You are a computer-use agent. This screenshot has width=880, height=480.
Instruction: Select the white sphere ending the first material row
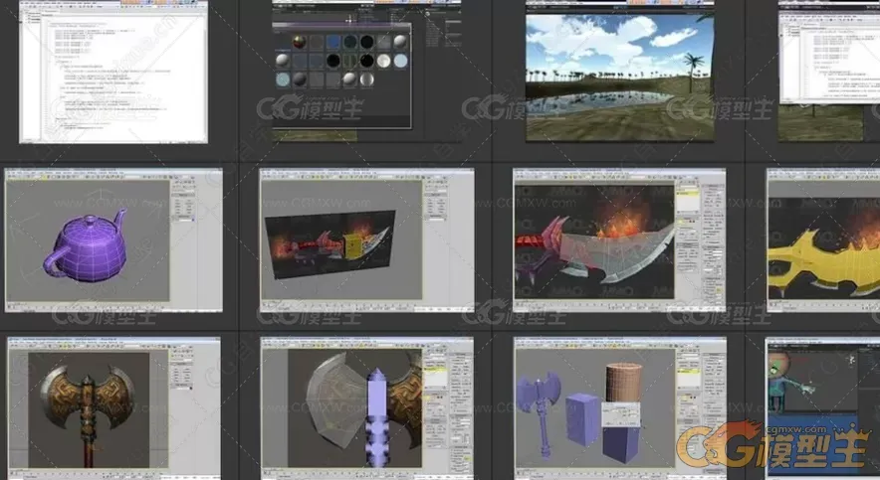[x=401, y=42]
